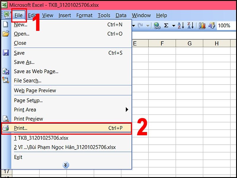
Task: Click the Open folder icon on the toolbar
Action: (x=6, y=34)
